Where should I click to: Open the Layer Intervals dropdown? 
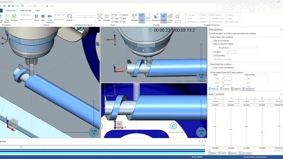pos(216,22)
